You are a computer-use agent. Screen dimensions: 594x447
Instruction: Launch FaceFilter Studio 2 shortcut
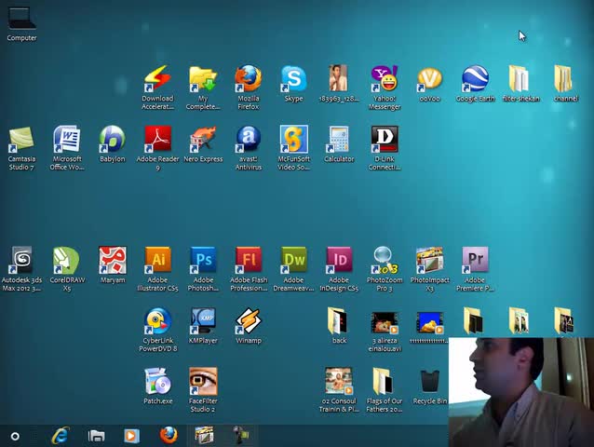click(x=203, y=390)
